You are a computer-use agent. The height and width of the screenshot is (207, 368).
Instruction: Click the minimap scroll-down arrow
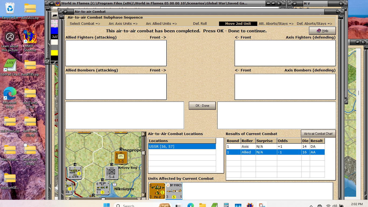[144, 195]
